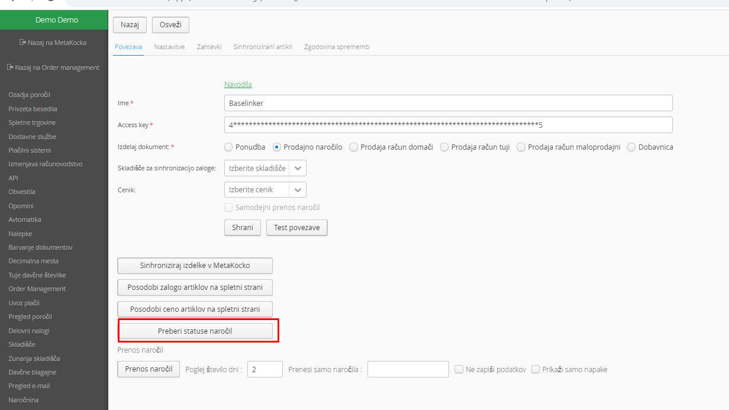
Task: Open Privzeta besedila in sidebar
Action: [x=33, y=109]
